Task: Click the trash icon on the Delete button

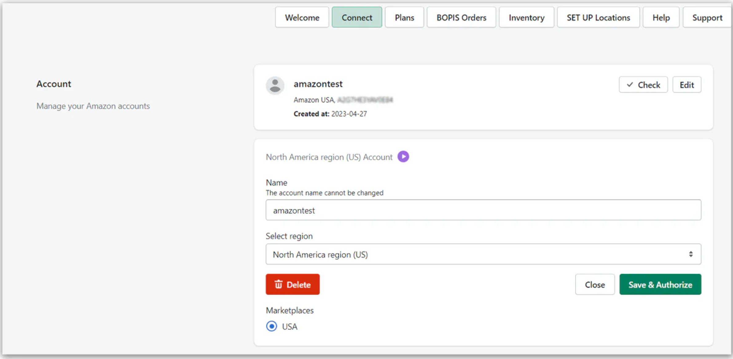Action: [x=279, y=284]
